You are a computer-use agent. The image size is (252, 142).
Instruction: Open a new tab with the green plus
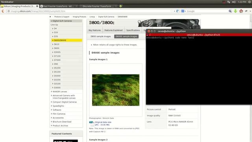pyautogui.click(x=121, y=6)
